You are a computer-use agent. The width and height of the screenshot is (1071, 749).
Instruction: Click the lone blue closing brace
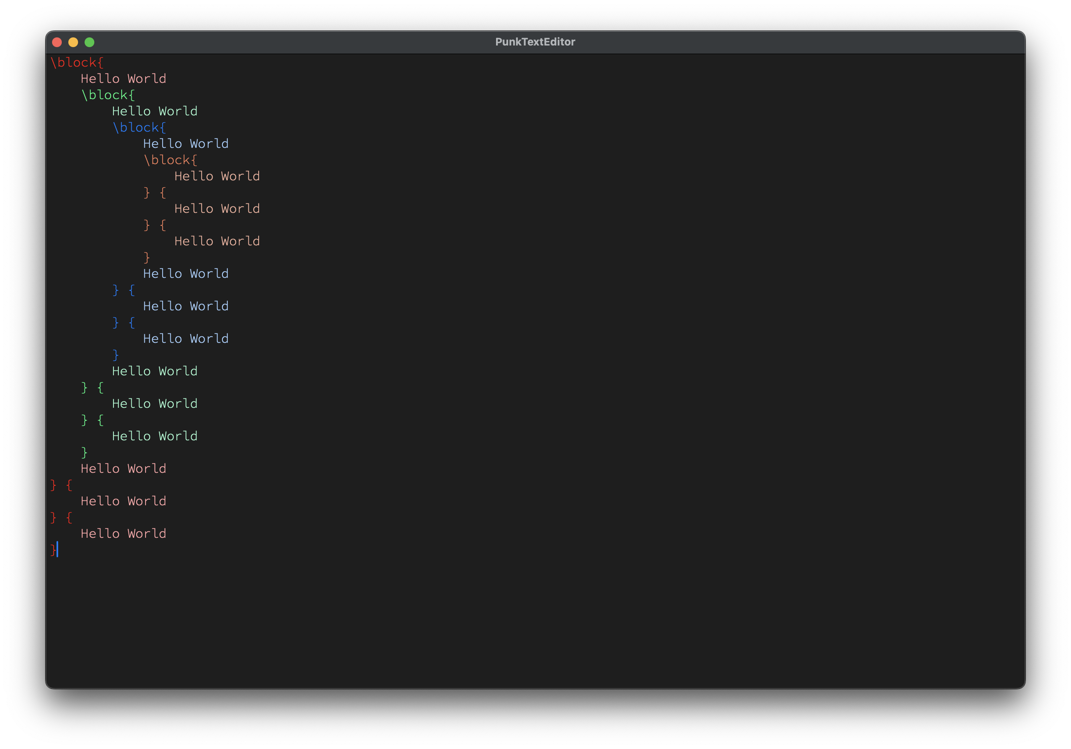point(116,355)
